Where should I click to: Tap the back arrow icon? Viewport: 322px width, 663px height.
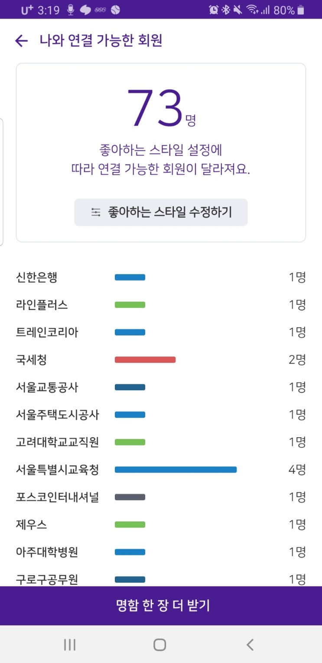(x=21, y=41)
